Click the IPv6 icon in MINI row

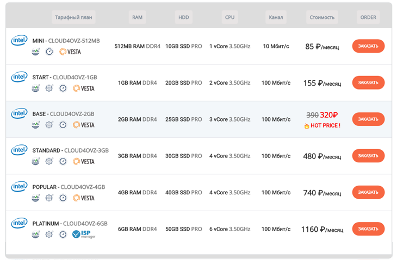click(35, 52)
